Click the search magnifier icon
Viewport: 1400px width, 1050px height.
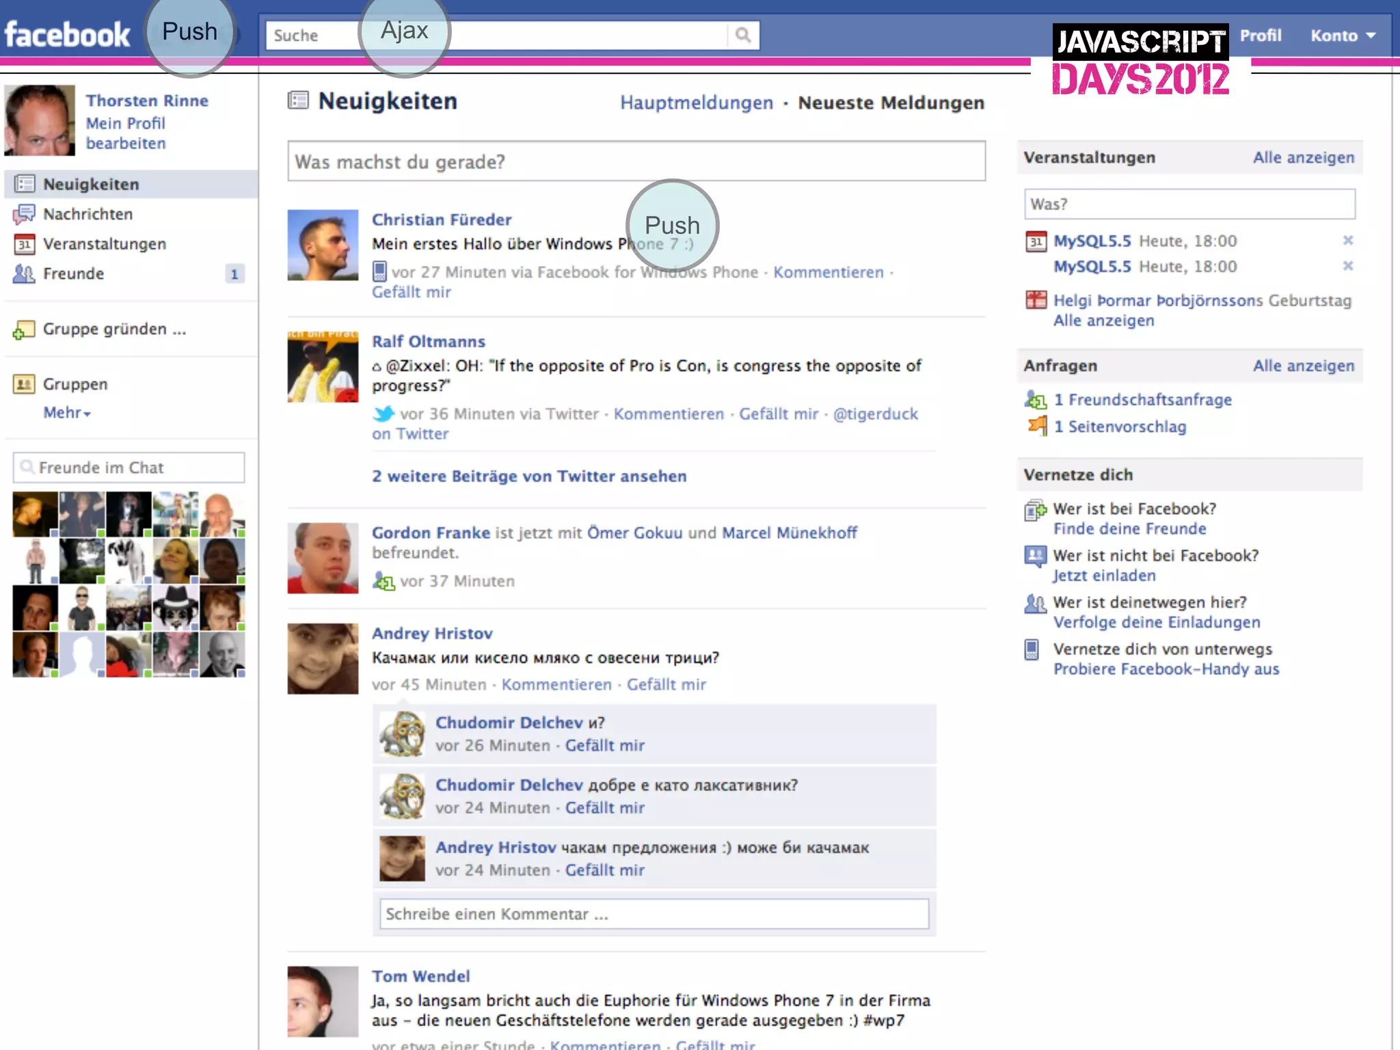click(x=742, y=35)
